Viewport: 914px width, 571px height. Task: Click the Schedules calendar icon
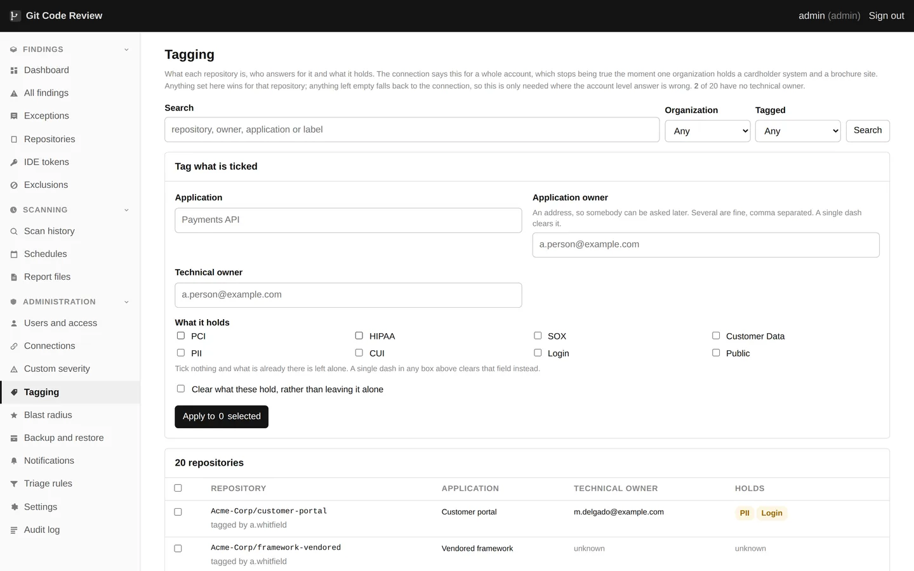[14, 254]
